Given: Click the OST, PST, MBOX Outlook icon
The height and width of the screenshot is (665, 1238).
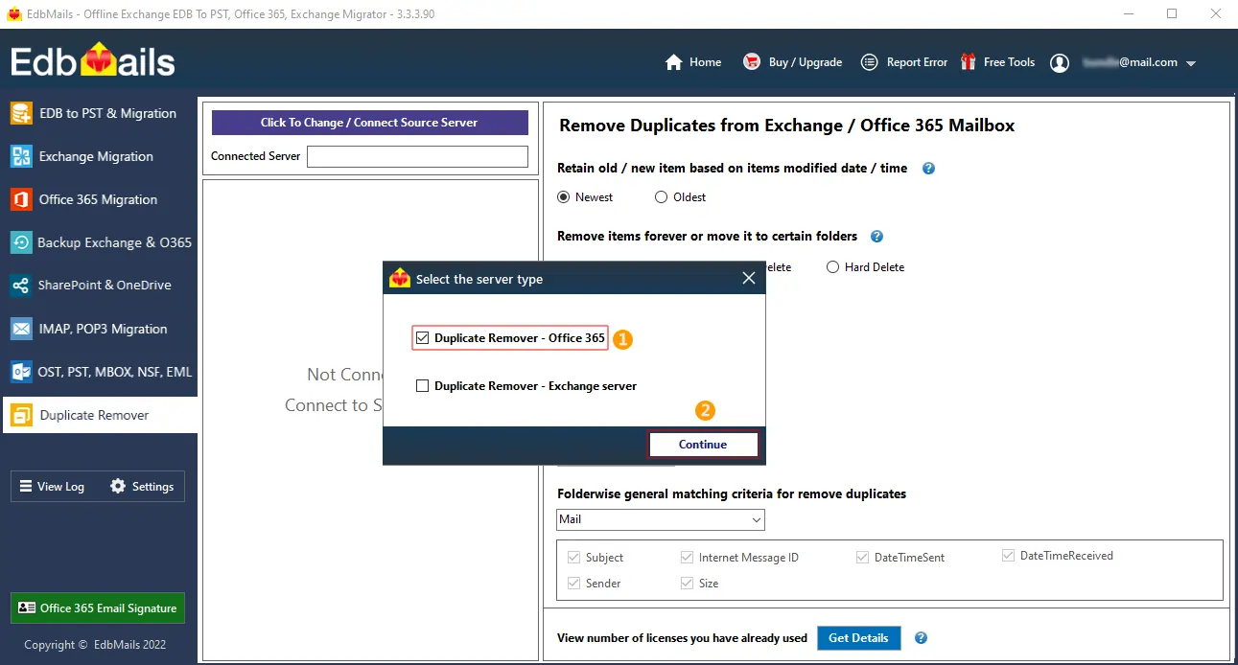Looking at the screenshot, I should coord(21,372).
